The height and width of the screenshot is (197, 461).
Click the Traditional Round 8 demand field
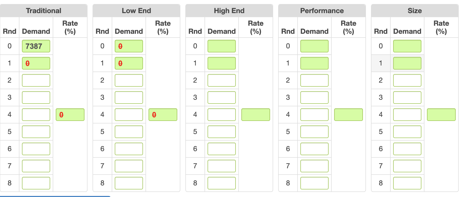point(36,183)
